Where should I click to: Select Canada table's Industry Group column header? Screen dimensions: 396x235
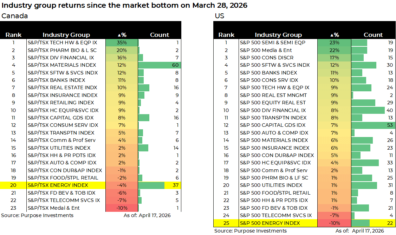pyautogui.click(x=66, y=35)
